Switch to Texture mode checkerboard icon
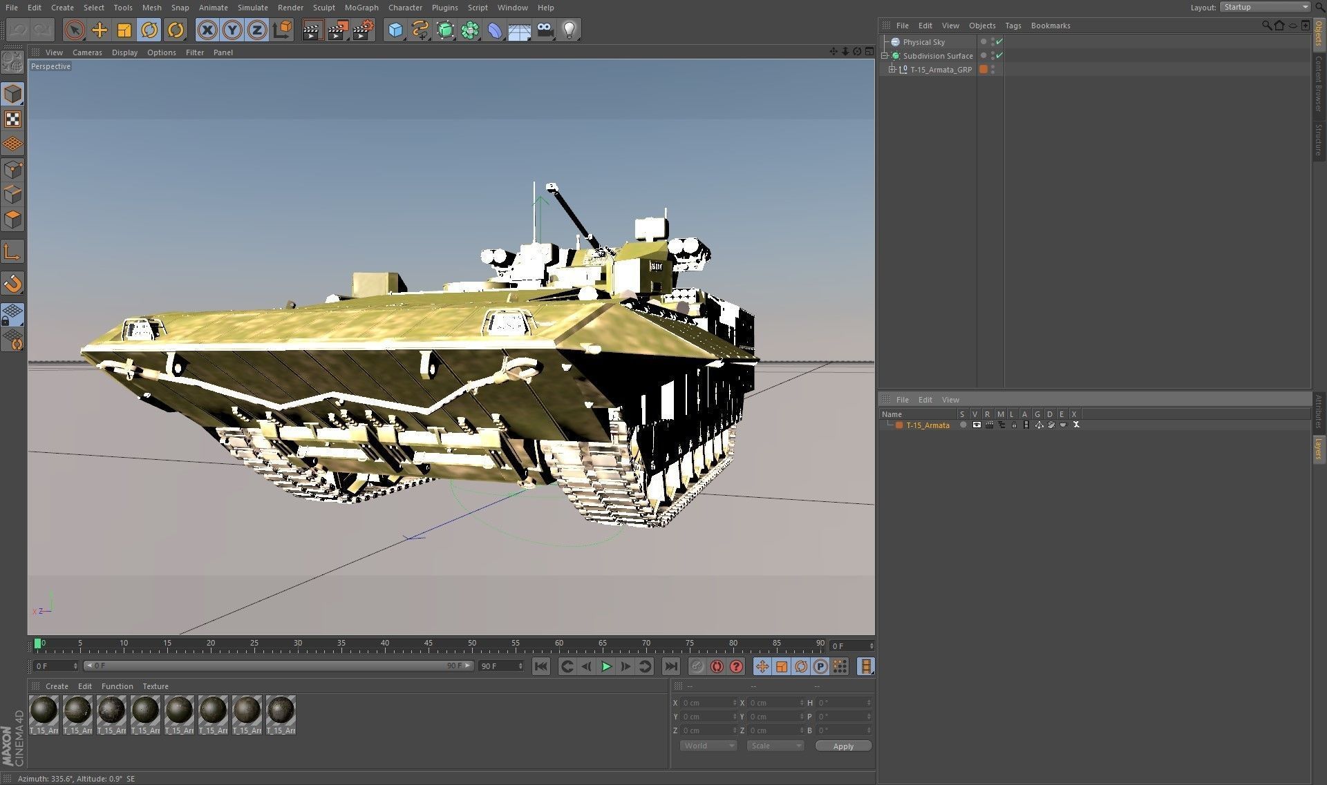The height and width of the screenshot is (785, 1327). click(12, 119)
